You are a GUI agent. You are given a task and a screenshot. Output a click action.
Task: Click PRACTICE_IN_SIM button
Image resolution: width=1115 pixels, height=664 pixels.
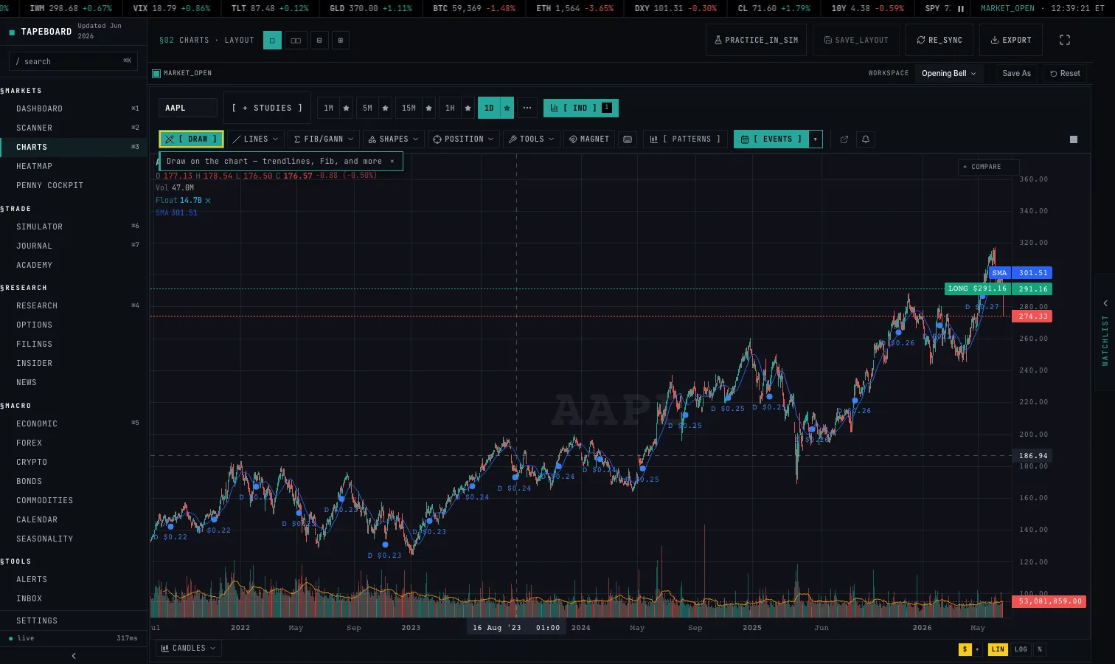coord(757,40)
